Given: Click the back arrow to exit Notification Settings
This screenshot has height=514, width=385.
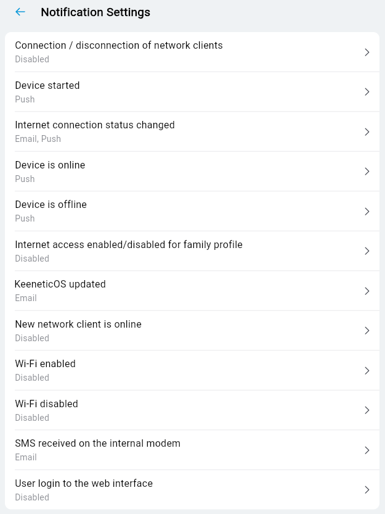Looking at the screenshot, I should (20, 12).
